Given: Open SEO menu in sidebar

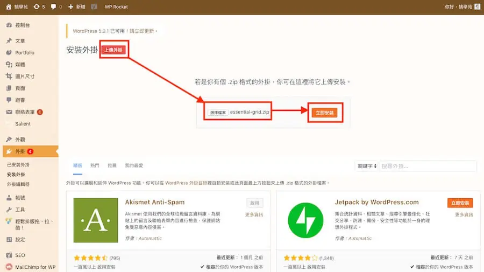Looking at the screenshot, I should 20,255.
